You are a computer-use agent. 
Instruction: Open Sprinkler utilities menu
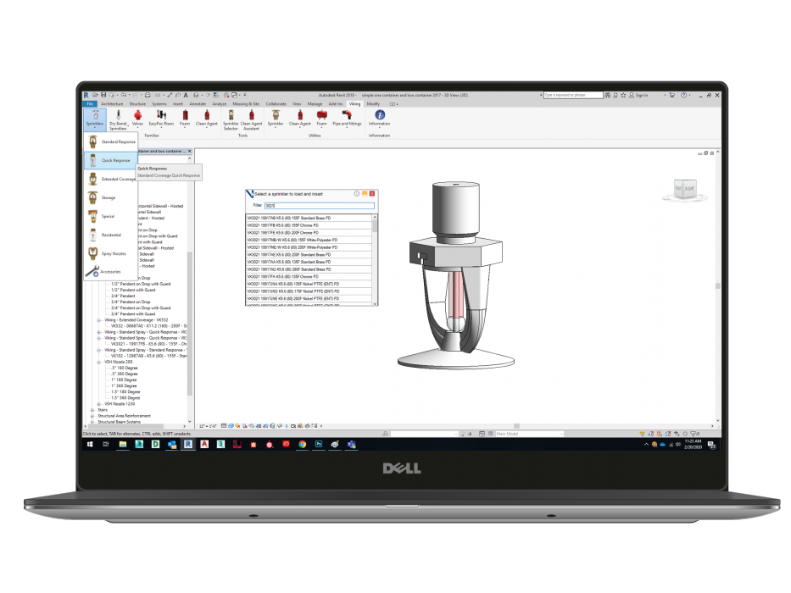coord(276,119)
